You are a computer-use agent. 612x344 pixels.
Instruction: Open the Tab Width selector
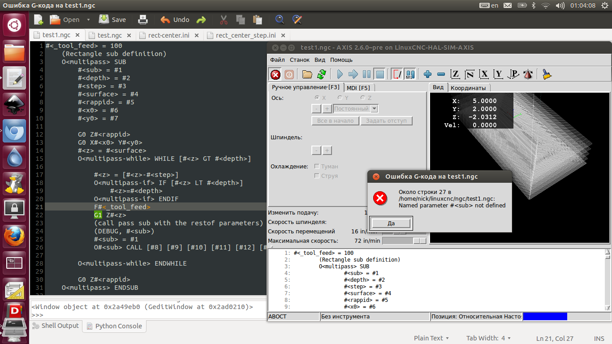488,338
